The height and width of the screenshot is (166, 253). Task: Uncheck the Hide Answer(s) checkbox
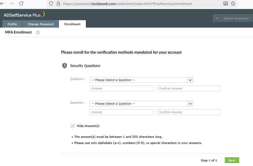[73, 126]
